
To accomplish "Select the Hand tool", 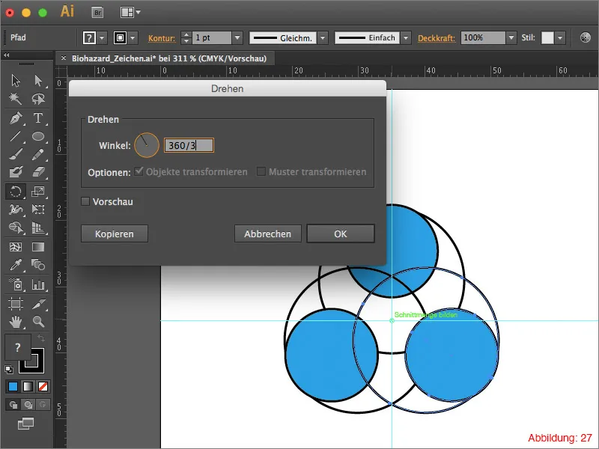I will click(16, 322).
